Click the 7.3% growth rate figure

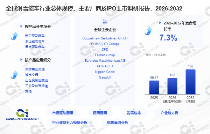(x=168, y=38)
